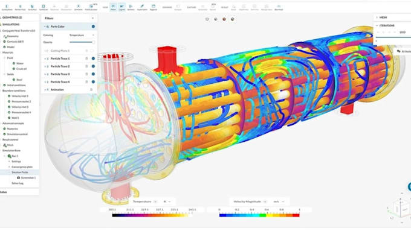
Task: Select Pressure outlet 2 boundary condition
Action: click(21, 101)
